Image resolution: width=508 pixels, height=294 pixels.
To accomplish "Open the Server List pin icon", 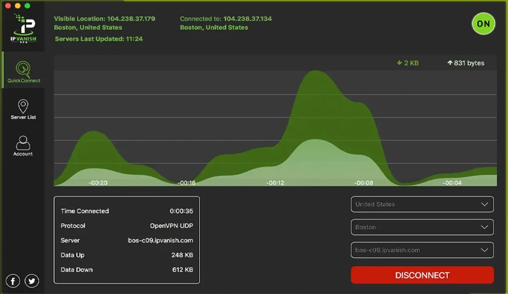I will (x=23, y=106).
